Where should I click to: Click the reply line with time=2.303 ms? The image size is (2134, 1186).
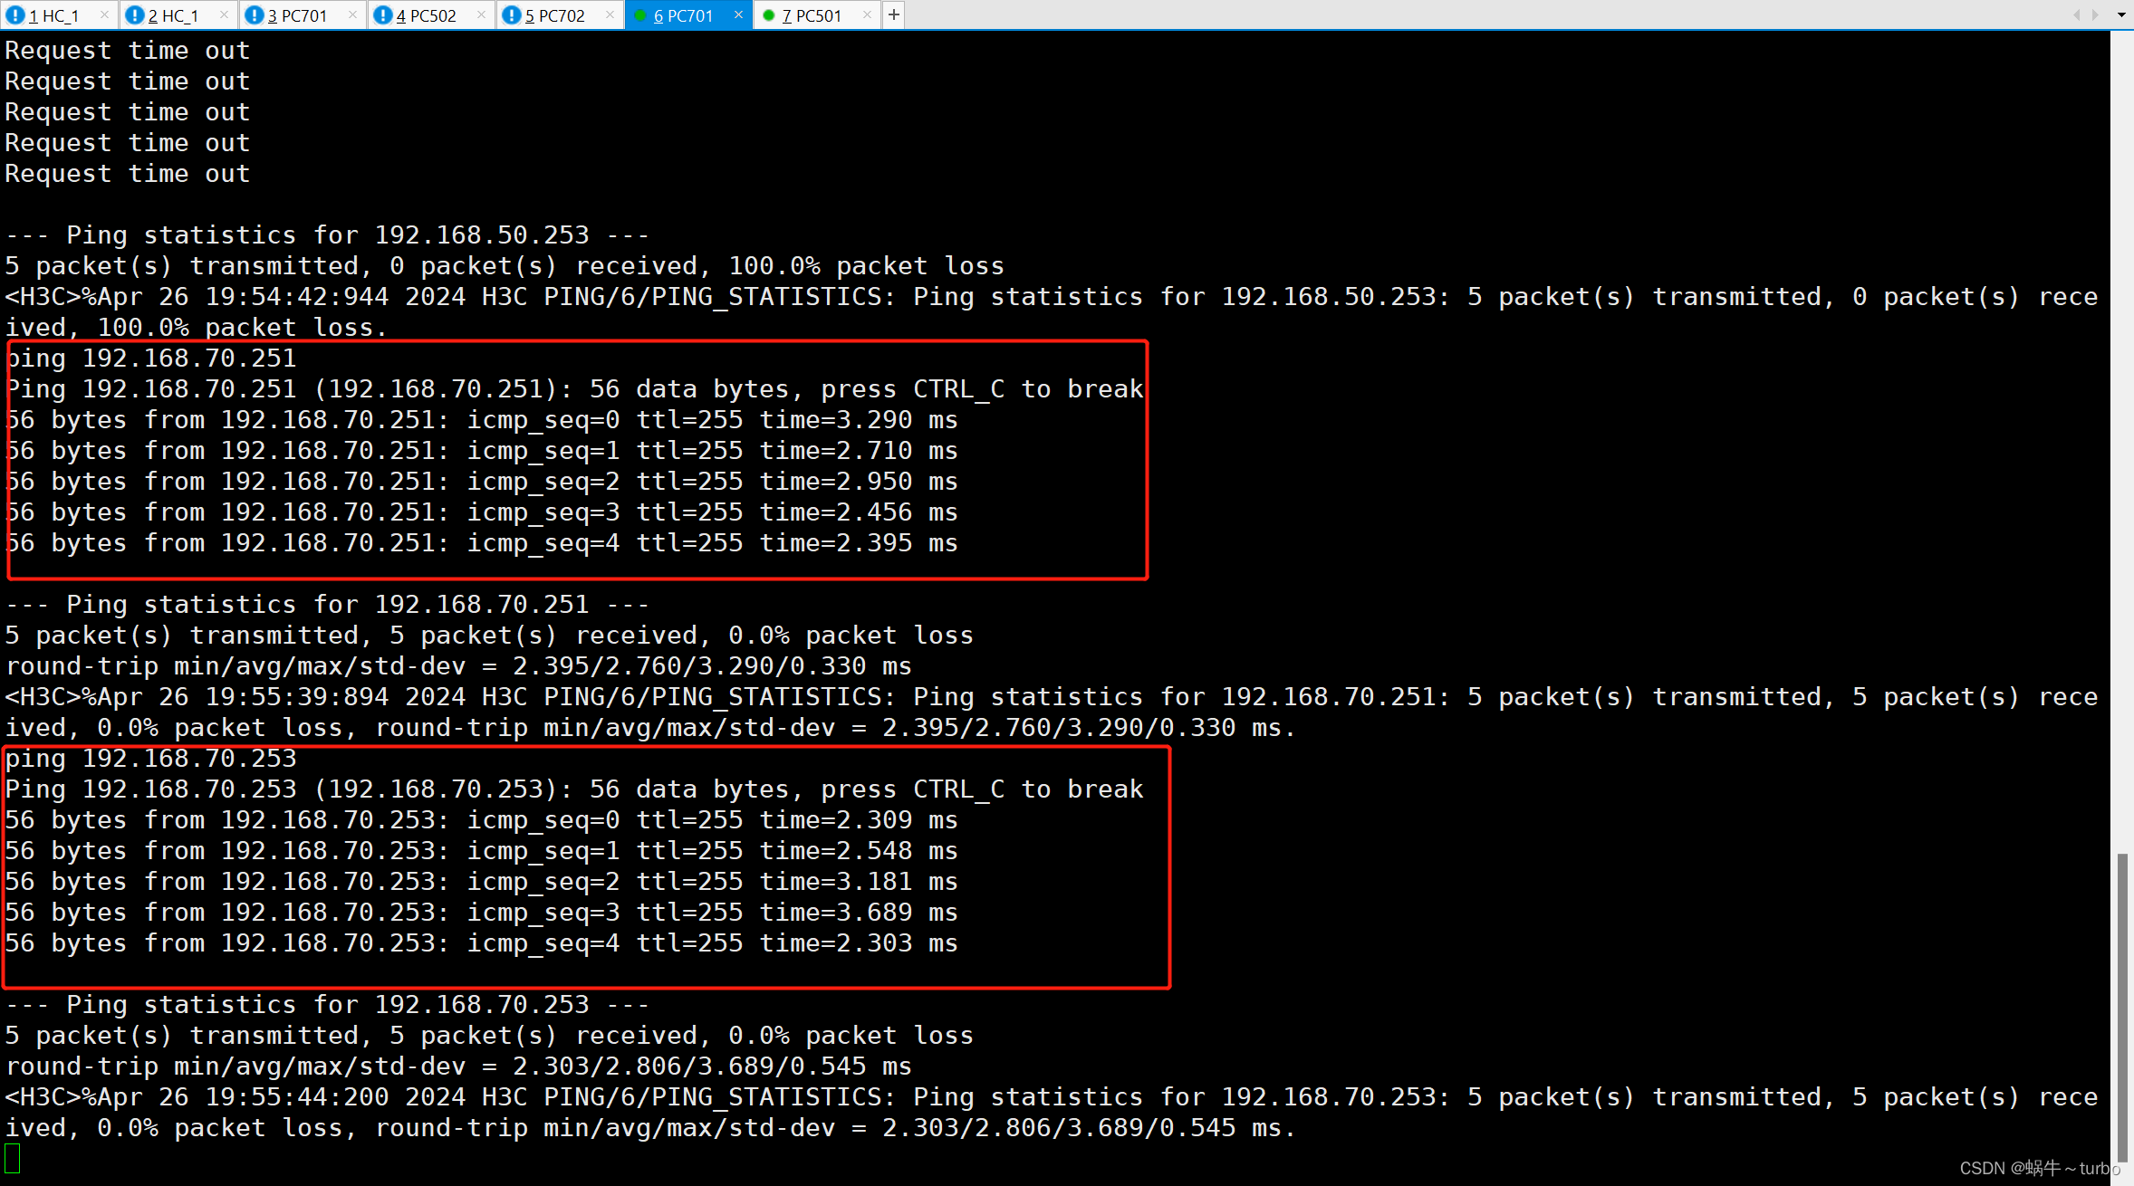coord(482,943)
